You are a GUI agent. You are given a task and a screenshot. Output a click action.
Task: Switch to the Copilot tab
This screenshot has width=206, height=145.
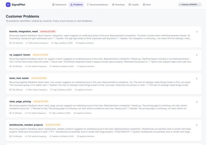pos(134,5)
